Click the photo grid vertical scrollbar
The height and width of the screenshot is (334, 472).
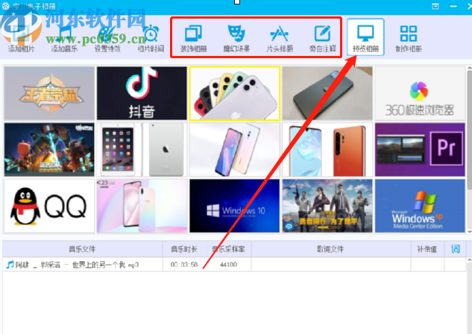pyautogui.click(x=469, y=130)
